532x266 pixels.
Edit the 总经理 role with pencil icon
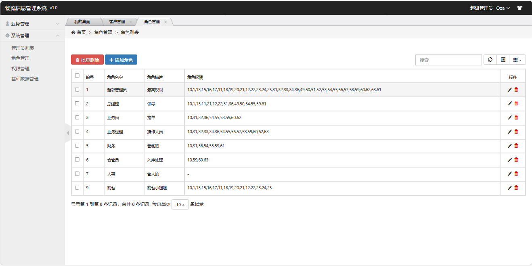tap(510, 103)
